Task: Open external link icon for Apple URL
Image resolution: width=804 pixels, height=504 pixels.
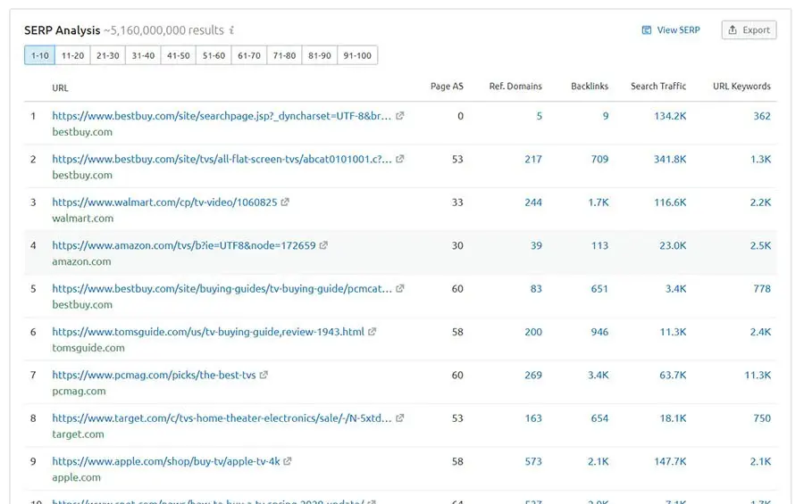Action: coord(288,461)
